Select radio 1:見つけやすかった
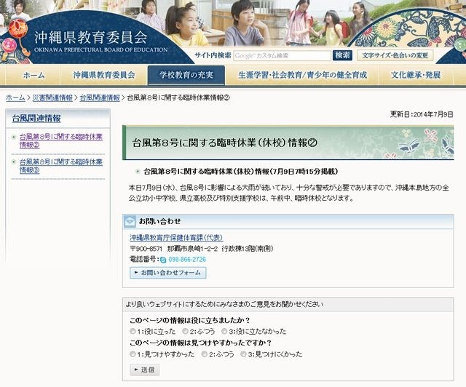The image size is (466, 387). click(133, 354)
